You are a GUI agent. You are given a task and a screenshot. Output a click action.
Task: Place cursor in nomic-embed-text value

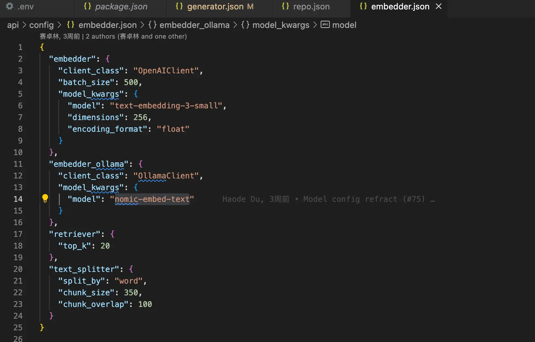[152, 199]
